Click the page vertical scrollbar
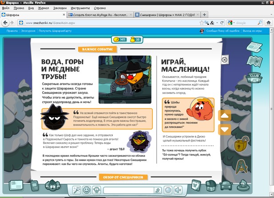Screen dimensions: 274x198 coord(271,109)
